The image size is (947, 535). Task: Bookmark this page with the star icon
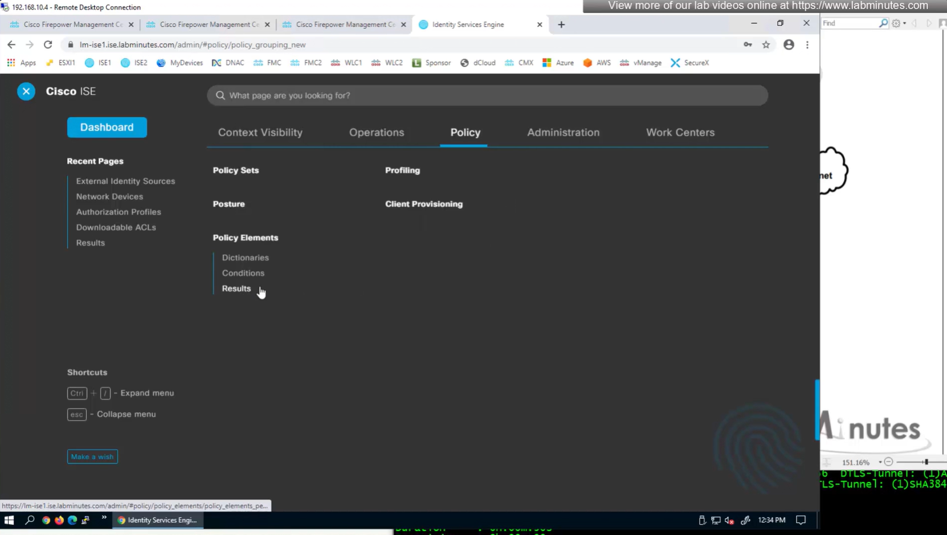[766, 44]
